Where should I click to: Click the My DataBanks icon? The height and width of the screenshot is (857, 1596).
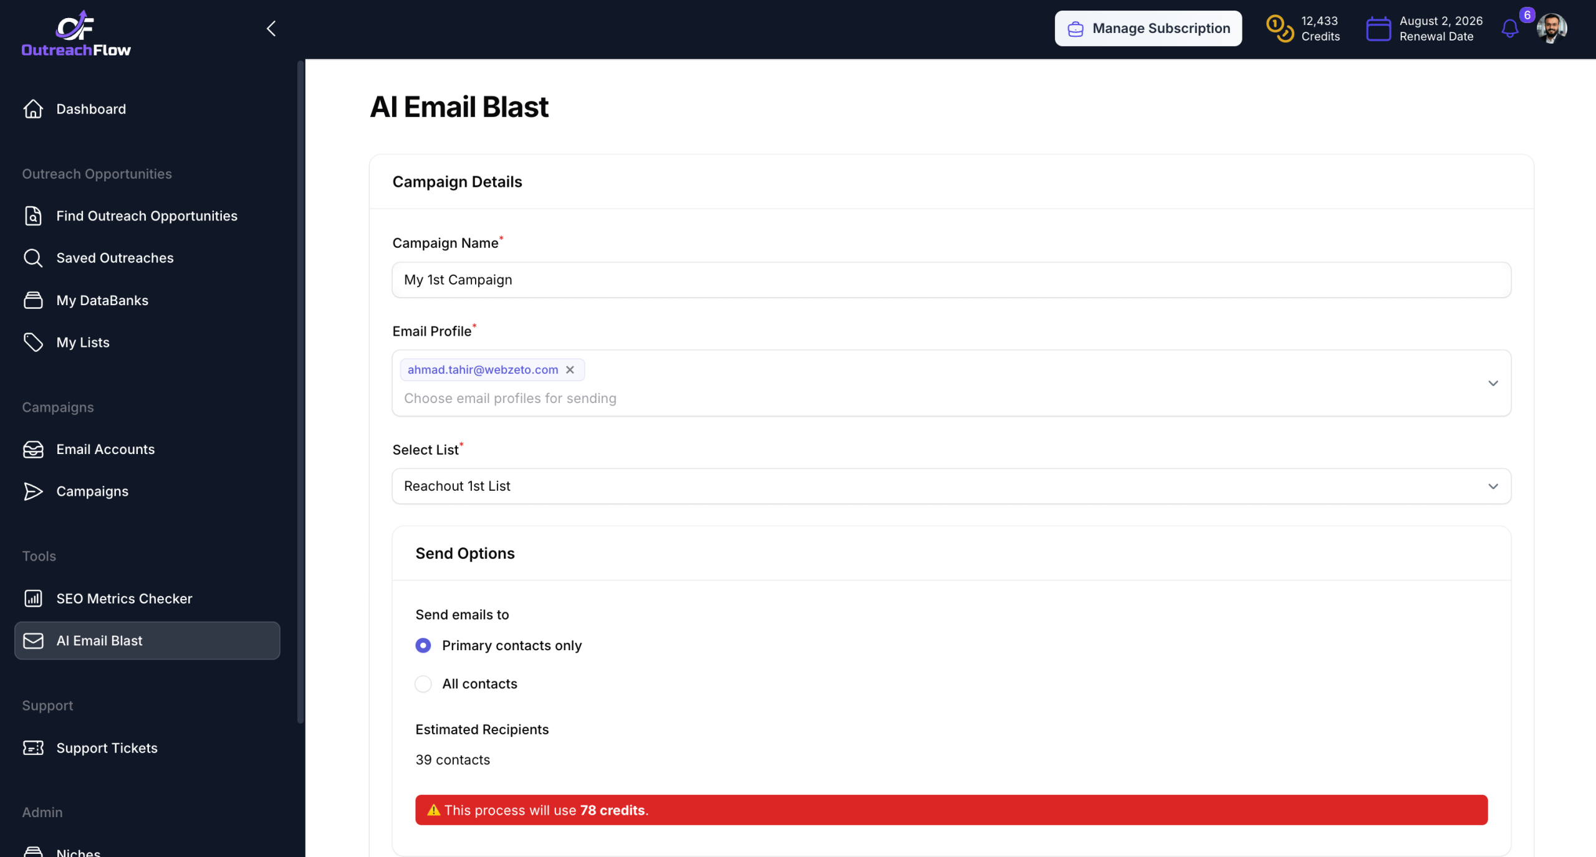click(x=33, y=300)
